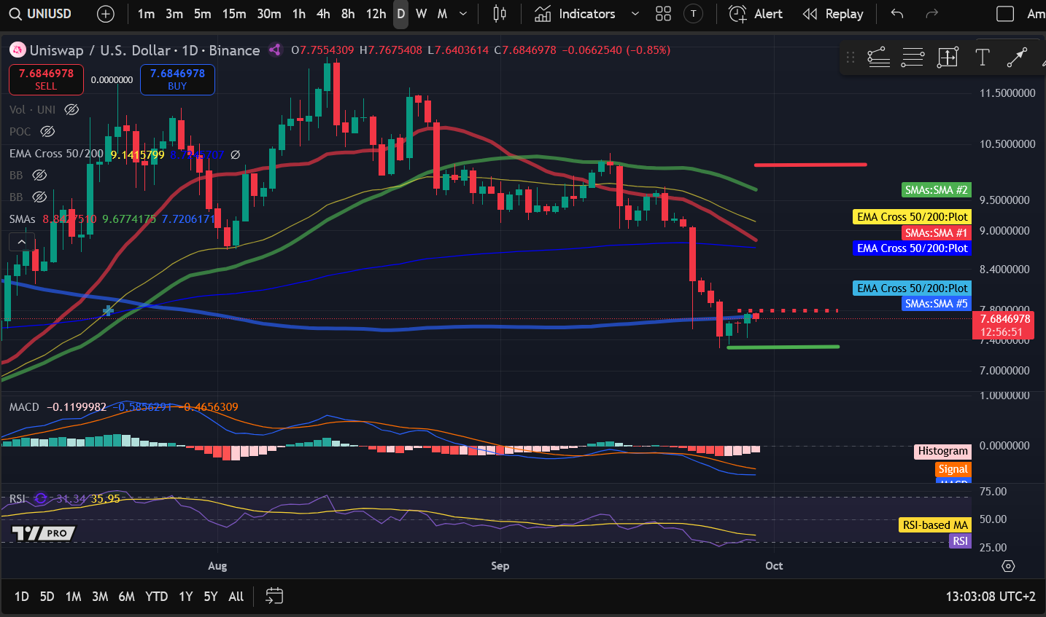This screenshot has width=1046, height=617.
Task: Unhide the BB indicator just above SMAs
Action: pyautogui.click(x=39, y=197)
